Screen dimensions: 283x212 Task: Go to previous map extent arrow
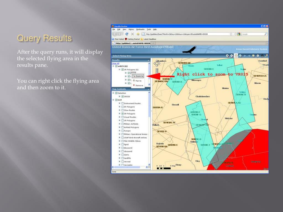[x=245, y=56]
